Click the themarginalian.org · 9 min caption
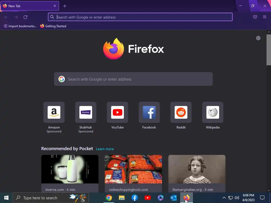271x203 pixels. point(193,190)
